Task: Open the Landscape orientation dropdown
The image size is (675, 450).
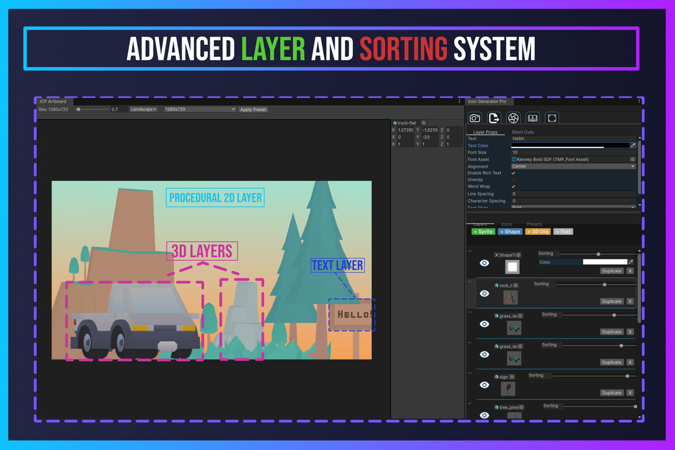Action: [143, 109]
